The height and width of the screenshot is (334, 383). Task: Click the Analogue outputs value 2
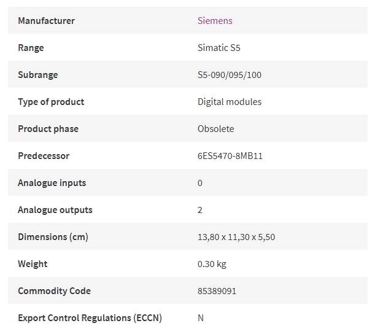tap(200, 210)
